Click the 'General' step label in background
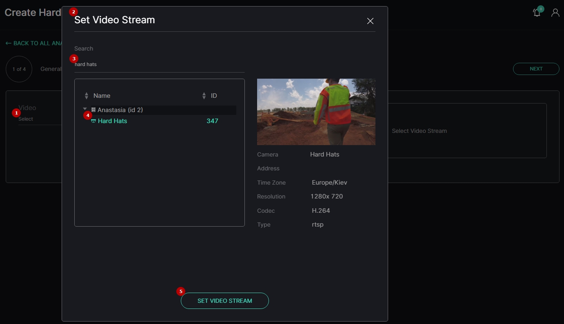The width and height of the screenshot is (564, 324). (x=51, y=69)
